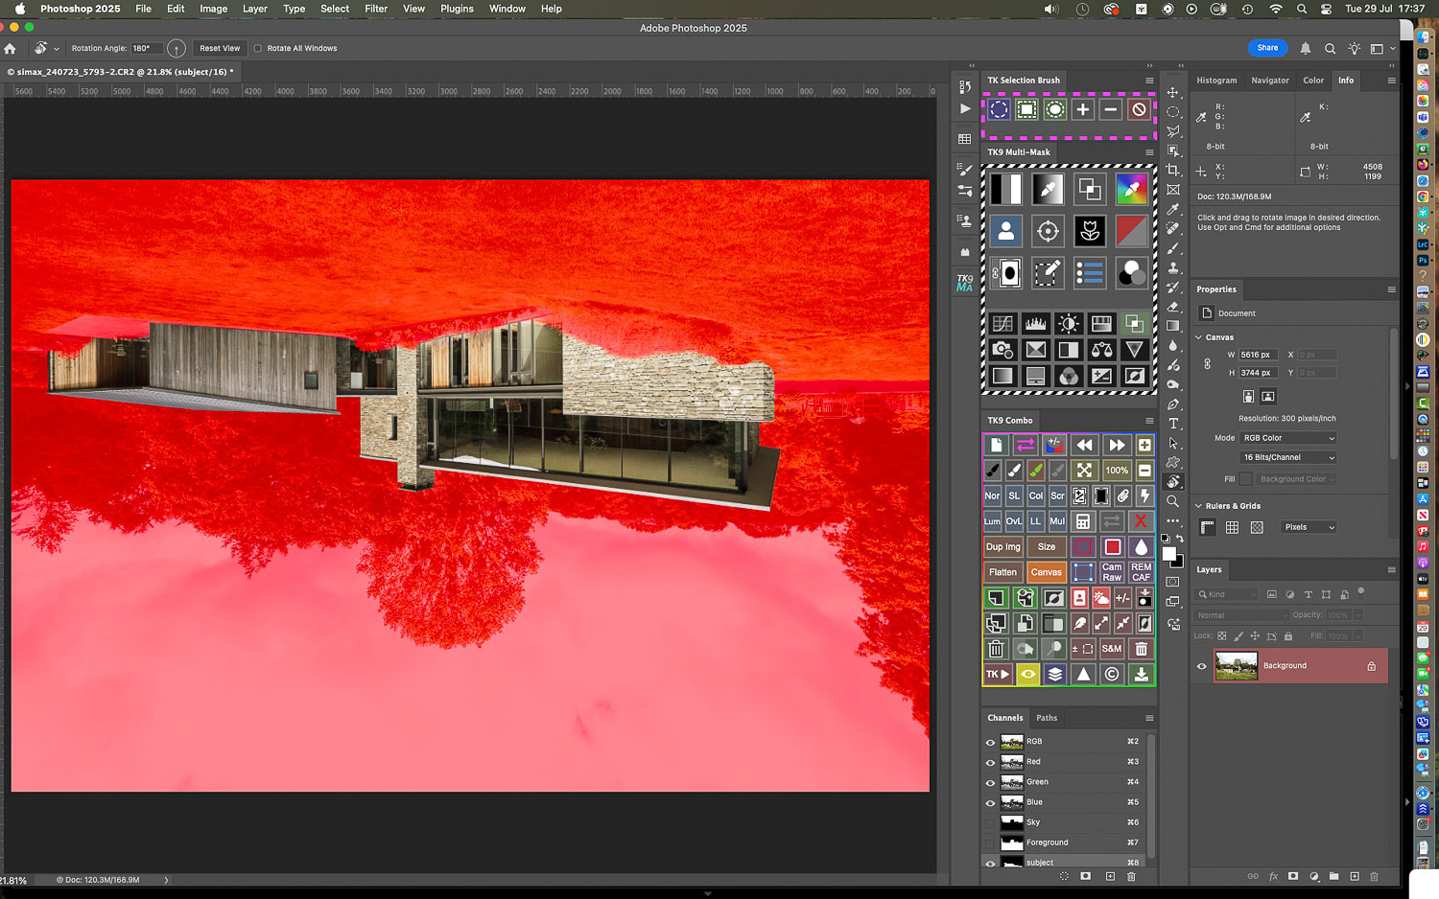Click the balance scales adjustment icon

[1101, 350]
